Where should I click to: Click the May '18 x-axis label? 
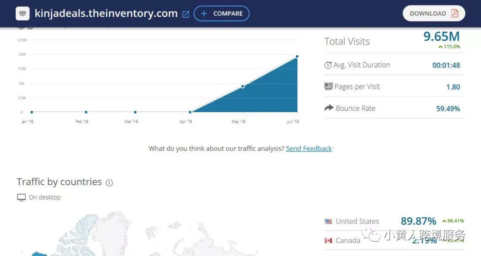238,122
